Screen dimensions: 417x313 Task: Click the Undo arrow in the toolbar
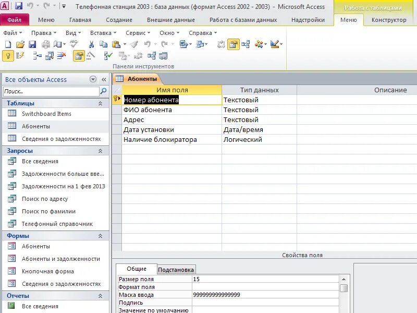click(x=148, y=44)
